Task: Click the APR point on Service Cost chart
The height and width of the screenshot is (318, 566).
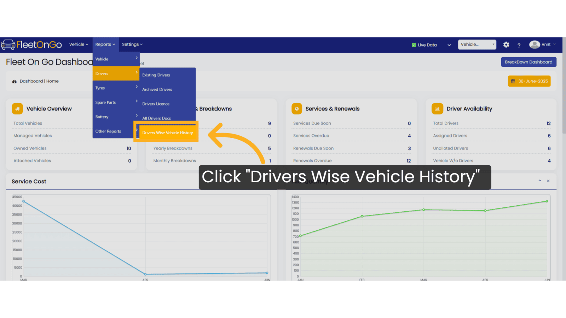Action: [145, 274]
